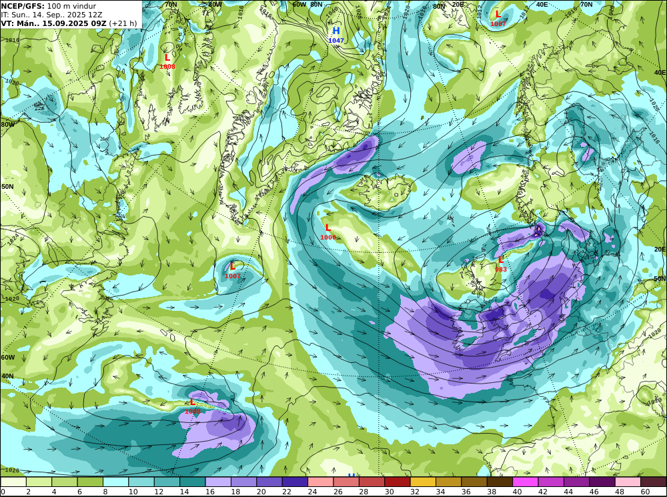The height and width of the screenshot is (497, 667).
Task: Click the '48' value on the legend scale
Action: (x=620, y=492)
